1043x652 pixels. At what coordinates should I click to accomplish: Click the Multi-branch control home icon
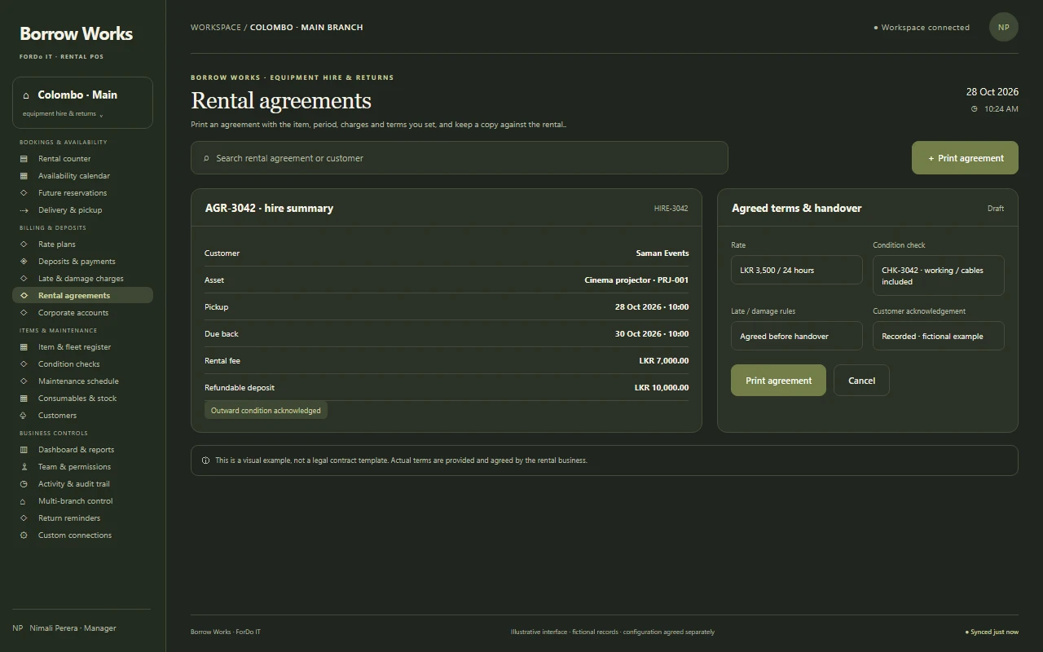click(24, 501)
